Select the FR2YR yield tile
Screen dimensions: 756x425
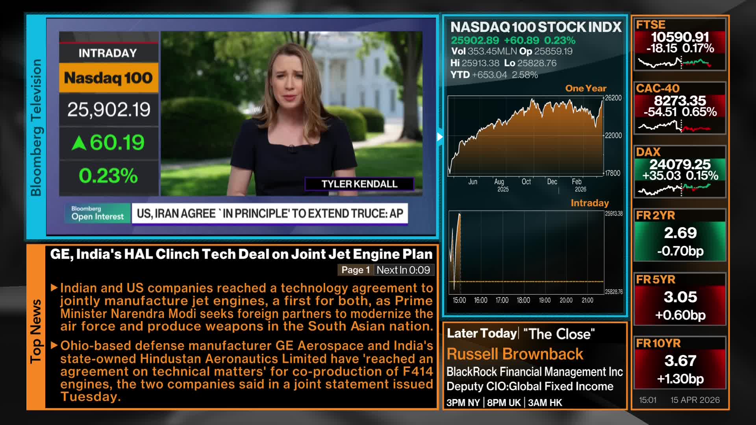coord(680,235)
